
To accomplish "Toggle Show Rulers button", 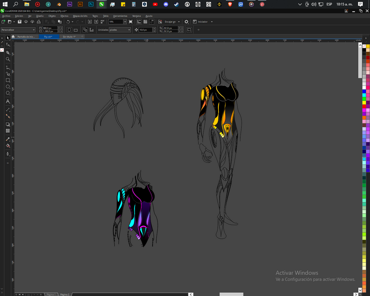I will (x=139, y=22).
